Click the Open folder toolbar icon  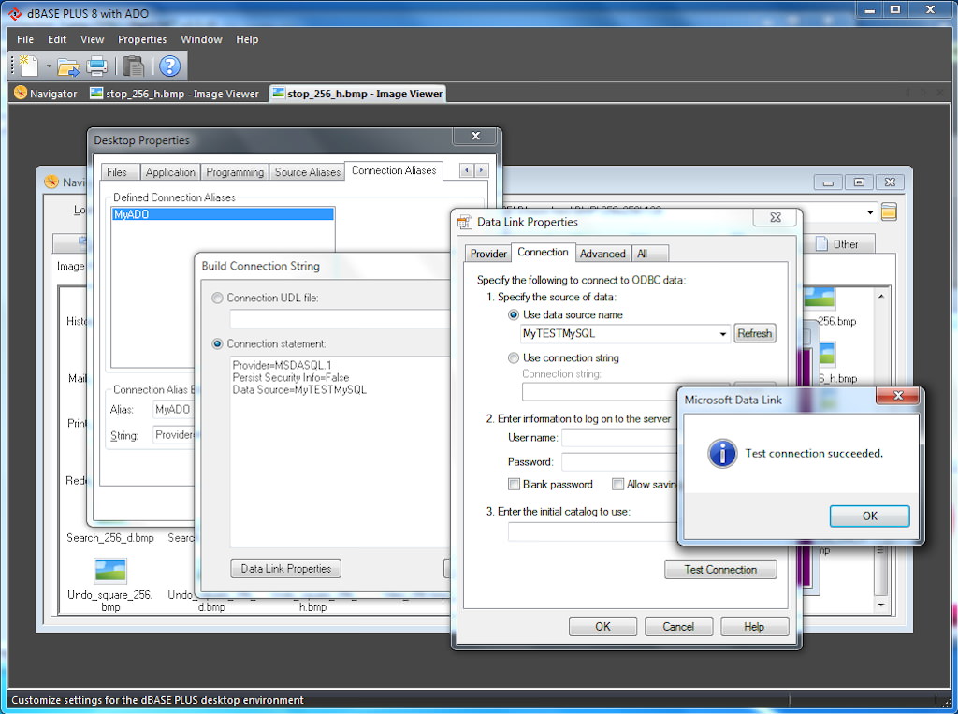tap(67, 66)
